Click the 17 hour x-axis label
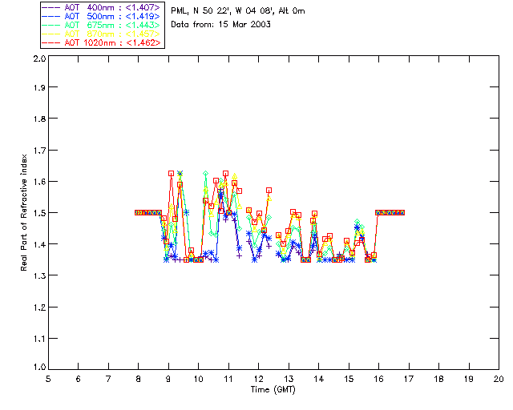 pyautogui.click(x=409, y=379)
